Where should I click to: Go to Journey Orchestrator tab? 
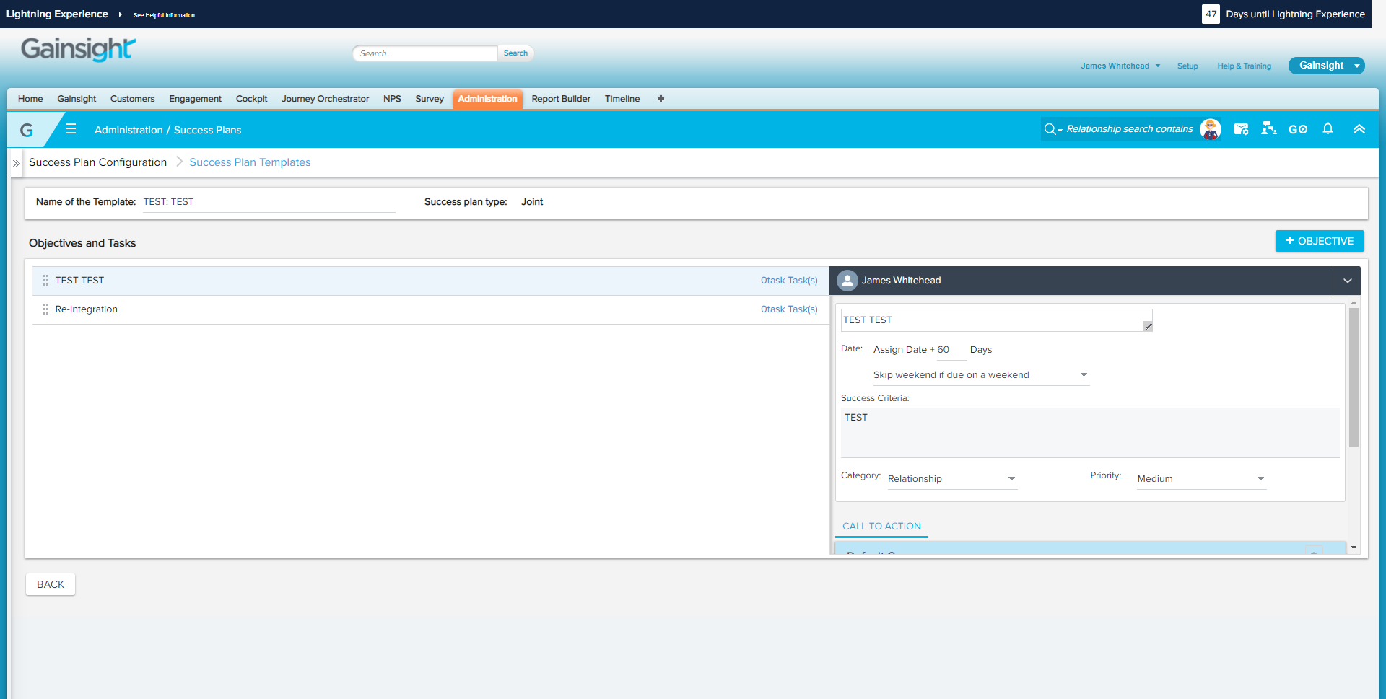point(325,99)
